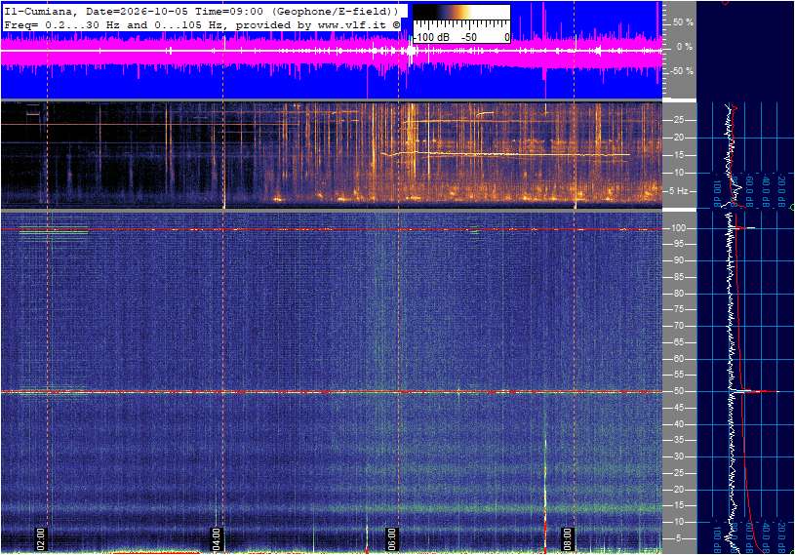The height and width of the screenshot is (555, 795).
Task: Click the 75 Hz label on the E-field scale
Action: point(678,309)
